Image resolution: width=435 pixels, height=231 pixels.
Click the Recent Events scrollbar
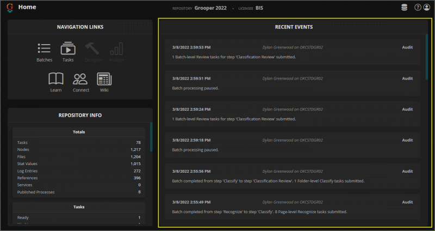coord(427,57)
